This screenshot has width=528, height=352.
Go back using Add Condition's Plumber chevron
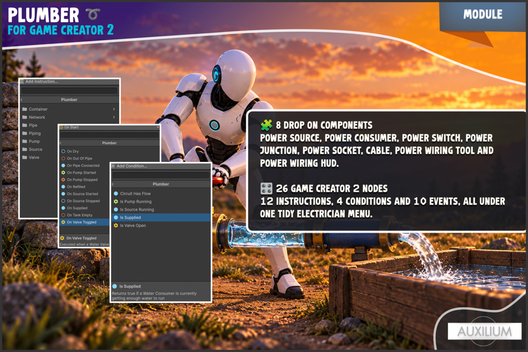click(113, 184)
